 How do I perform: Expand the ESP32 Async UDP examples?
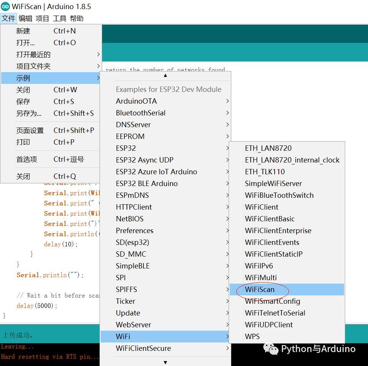(x=165, y=160)
